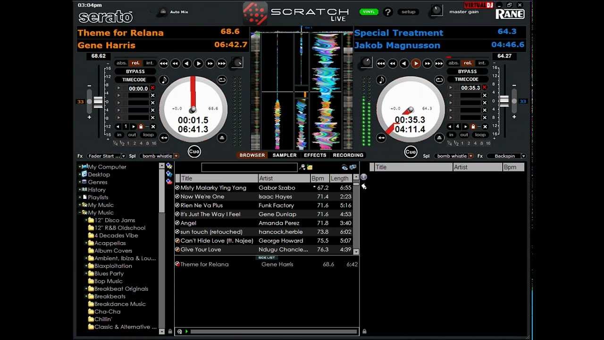Viewport: 604px width, 340px height.
Task: Sort track list by Bpm column
Action: pyautogui.click(x=319, y=178)
